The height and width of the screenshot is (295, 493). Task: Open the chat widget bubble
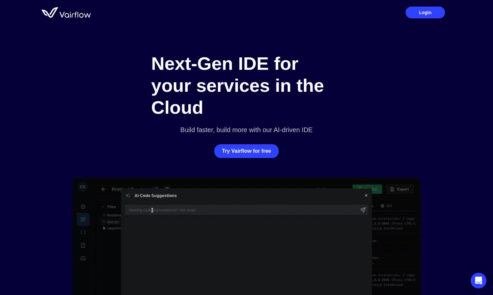tap(479, 281)
